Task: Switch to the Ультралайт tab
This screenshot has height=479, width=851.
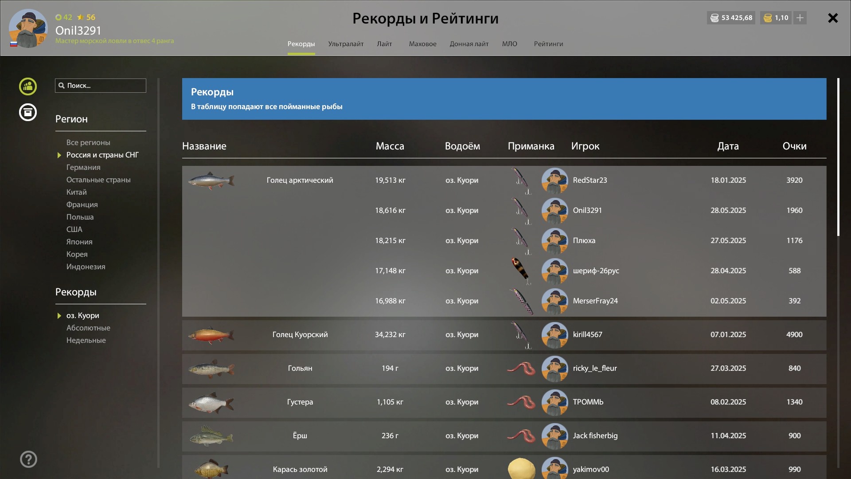Action: pyautogui.click(x=346, y=44)
